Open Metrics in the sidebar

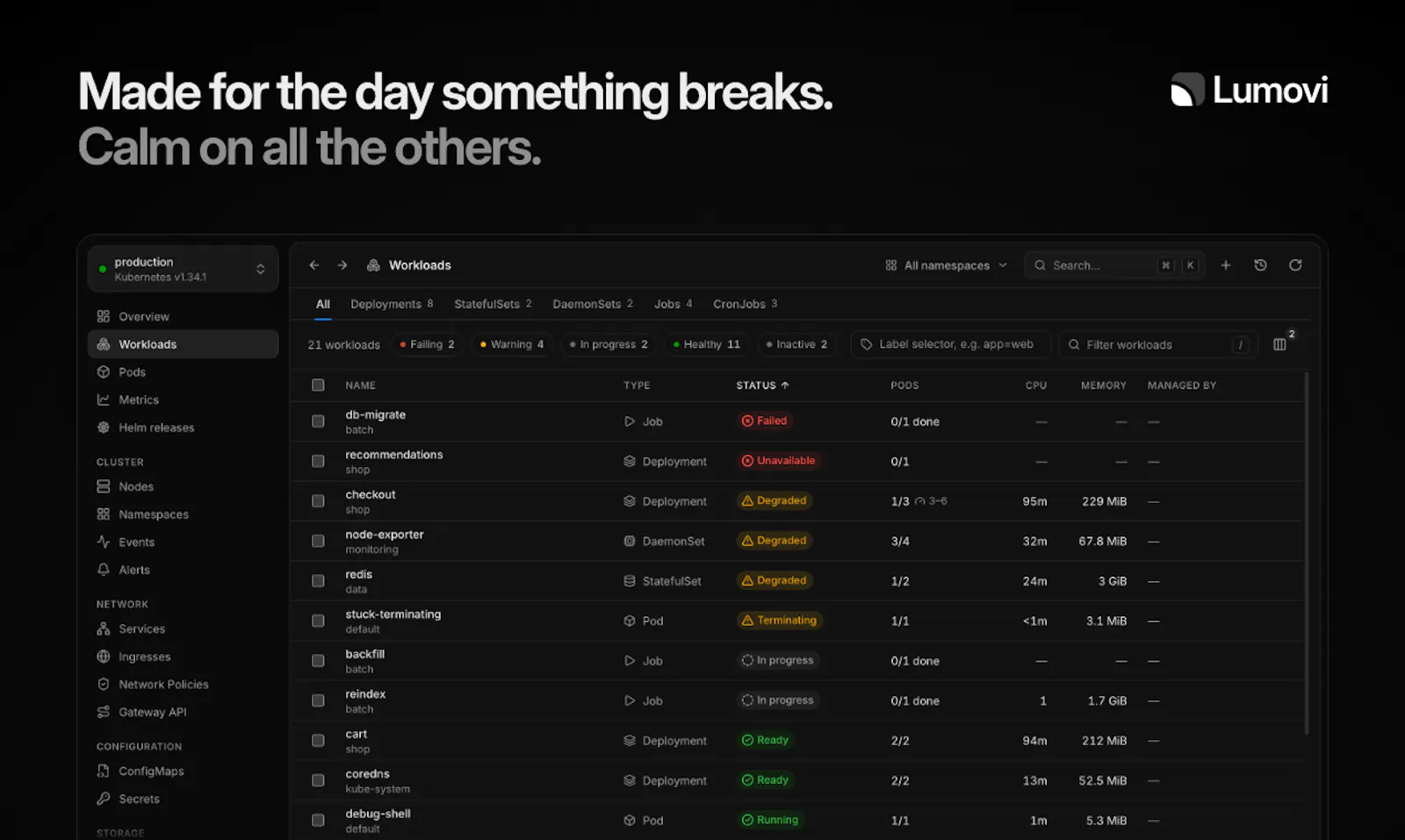point(183,399)
